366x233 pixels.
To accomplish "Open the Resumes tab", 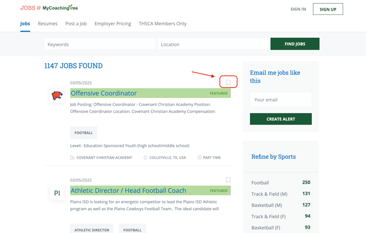I will [x=48, y=23].
